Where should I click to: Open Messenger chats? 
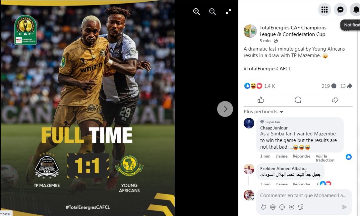click(x=340, y=10)
